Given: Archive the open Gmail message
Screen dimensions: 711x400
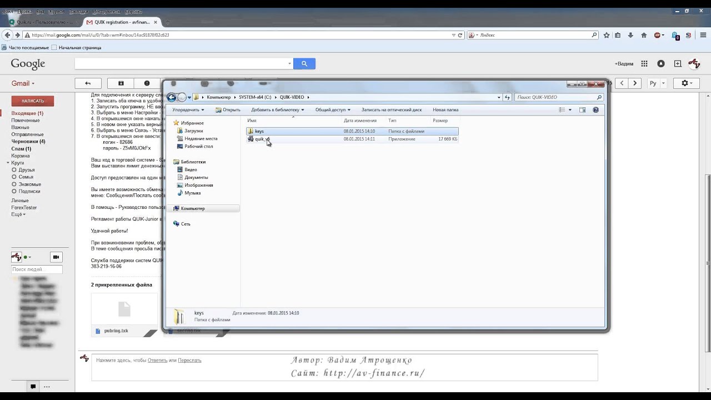Looking at the screenshot, I should coord(121,83).
